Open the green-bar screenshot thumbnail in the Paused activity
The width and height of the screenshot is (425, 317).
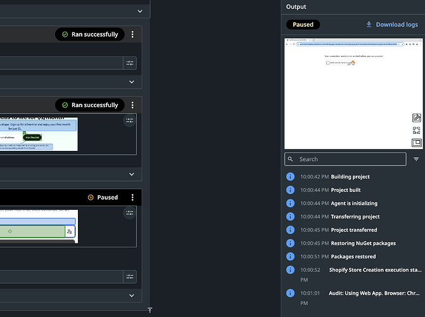coord(39,226)
